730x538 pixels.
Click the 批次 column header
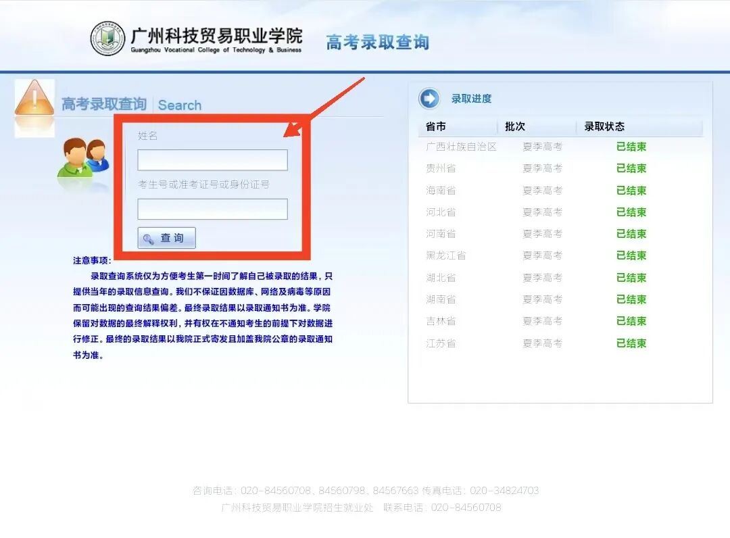(515, 126)
